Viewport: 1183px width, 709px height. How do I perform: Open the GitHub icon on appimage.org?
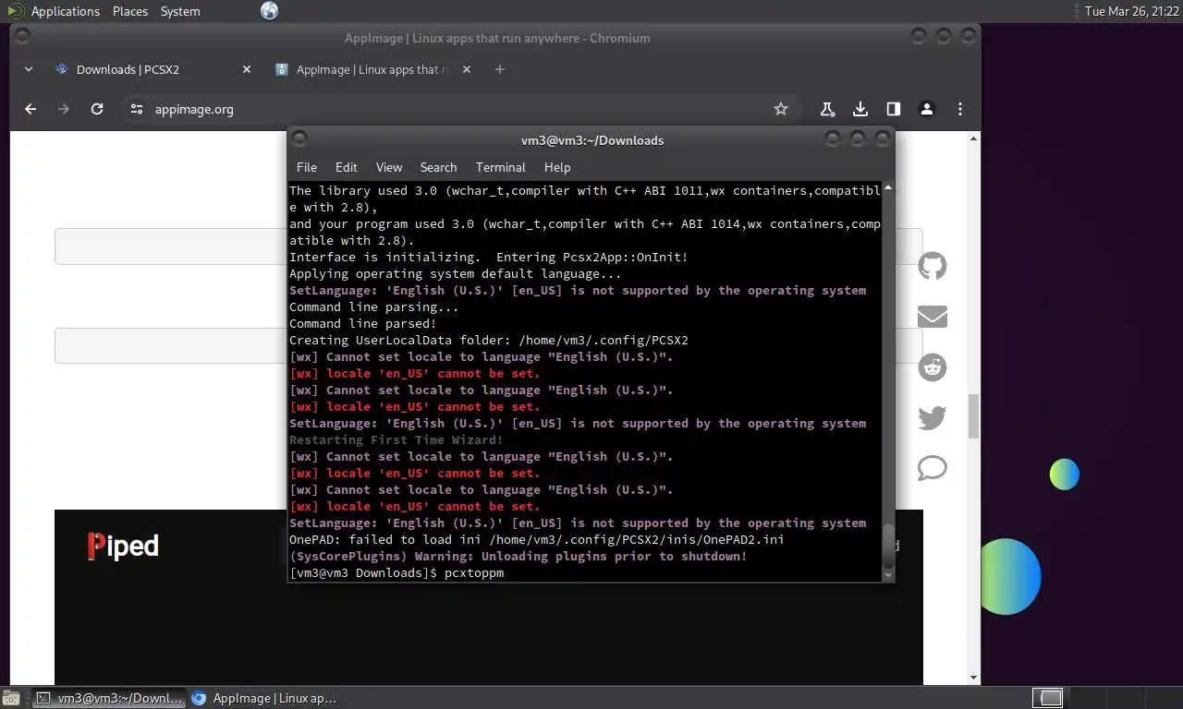coord(933,266)
